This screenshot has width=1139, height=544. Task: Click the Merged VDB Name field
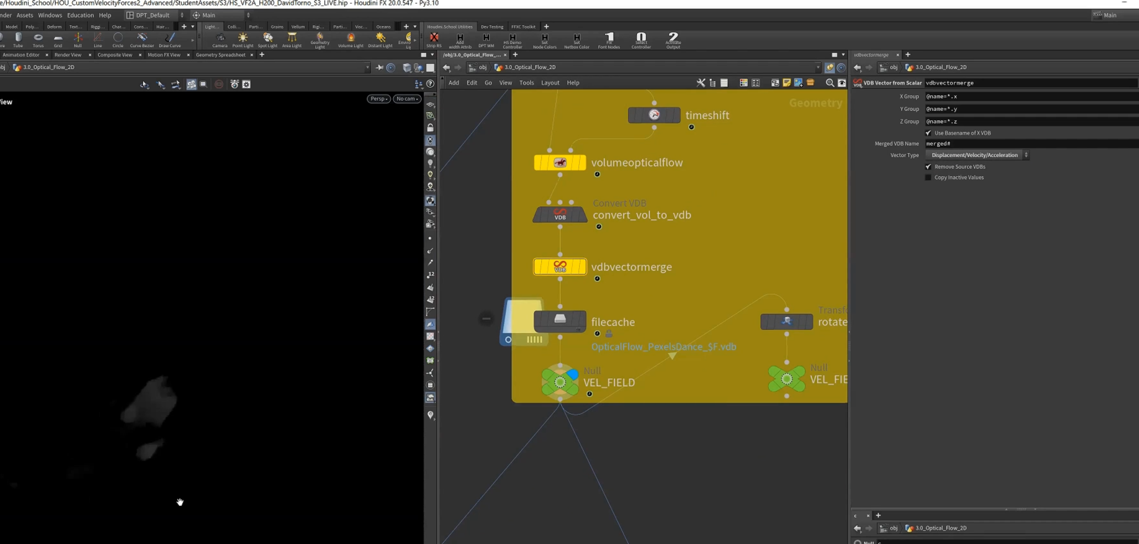1031,144
